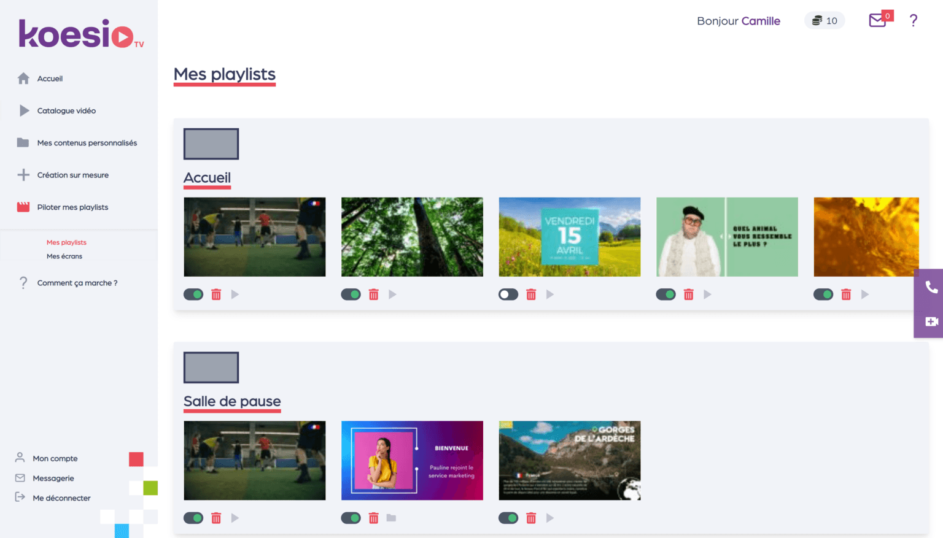The width and height of the screenshot is (943, 538).
Task: Select Mes contenus personnalisés in sidebar
Action: coord(86,142)
